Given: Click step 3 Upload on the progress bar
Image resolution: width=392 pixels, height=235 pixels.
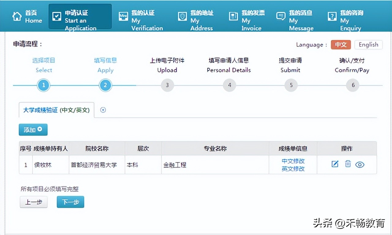Looking at the screenshot, I should (167, 85).
